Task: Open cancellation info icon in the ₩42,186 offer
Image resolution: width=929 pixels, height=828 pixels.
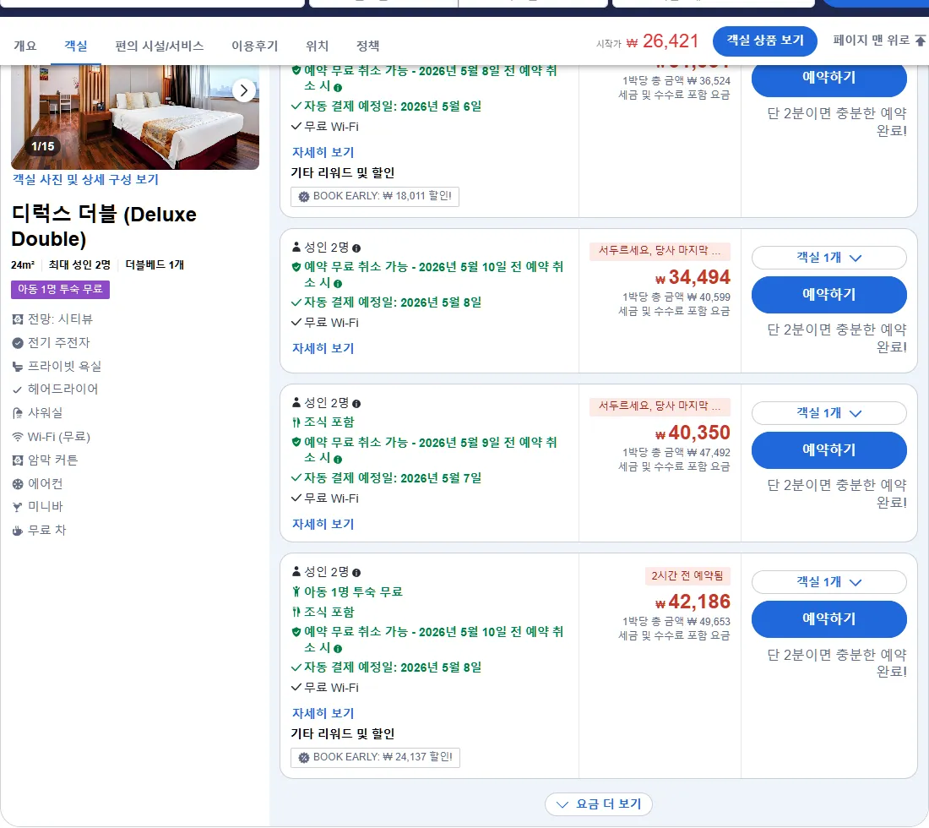Action: point(338,648)
